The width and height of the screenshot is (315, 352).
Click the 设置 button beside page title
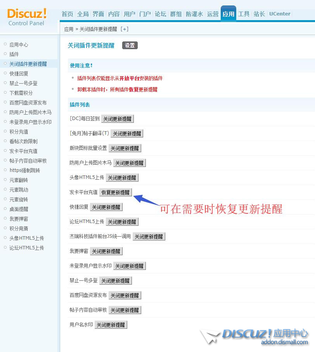coord(130,45)
